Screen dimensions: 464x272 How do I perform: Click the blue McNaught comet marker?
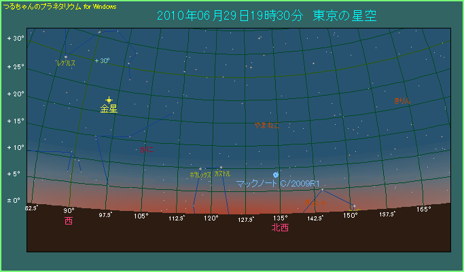(x=276, y=174)
